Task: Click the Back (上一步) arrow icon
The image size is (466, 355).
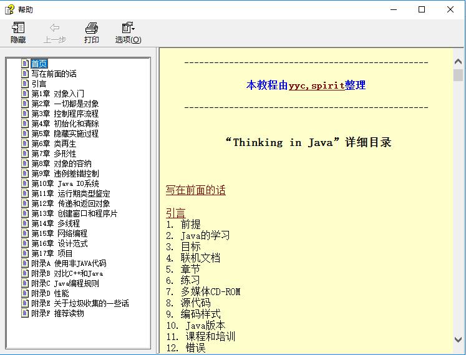Action: pos(54,27)
